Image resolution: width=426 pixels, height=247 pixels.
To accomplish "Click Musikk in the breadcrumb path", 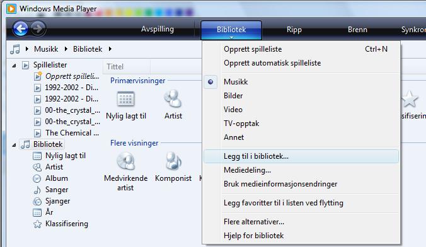I will pos(46,49).
